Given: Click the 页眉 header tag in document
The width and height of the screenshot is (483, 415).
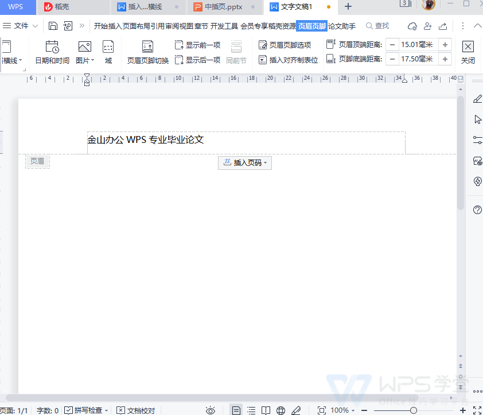Looking at the screenshot, I should (x=37, y=161).
